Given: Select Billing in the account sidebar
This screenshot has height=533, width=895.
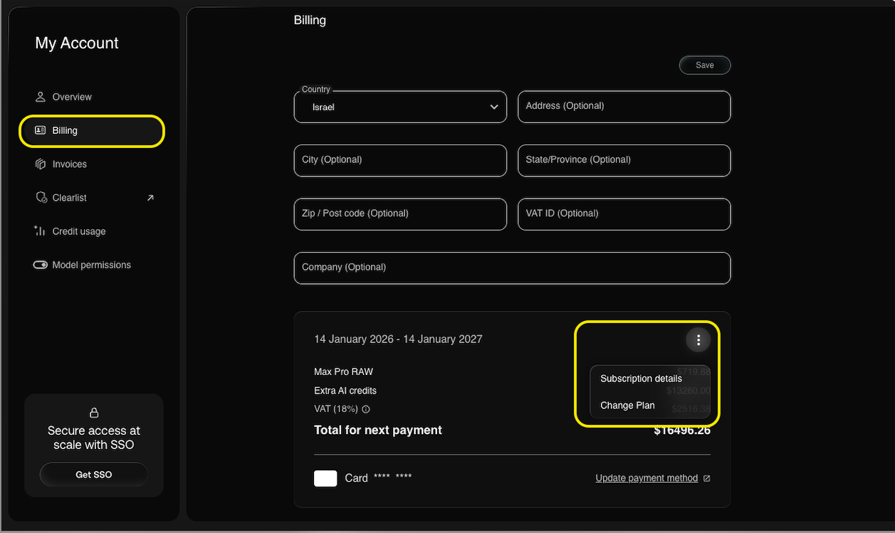Looking at the screenshot, I should 93,131.
